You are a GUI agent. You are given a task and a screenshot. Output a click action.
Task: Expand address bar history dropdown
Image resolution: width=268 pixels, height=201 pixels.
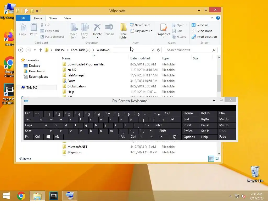153,50
